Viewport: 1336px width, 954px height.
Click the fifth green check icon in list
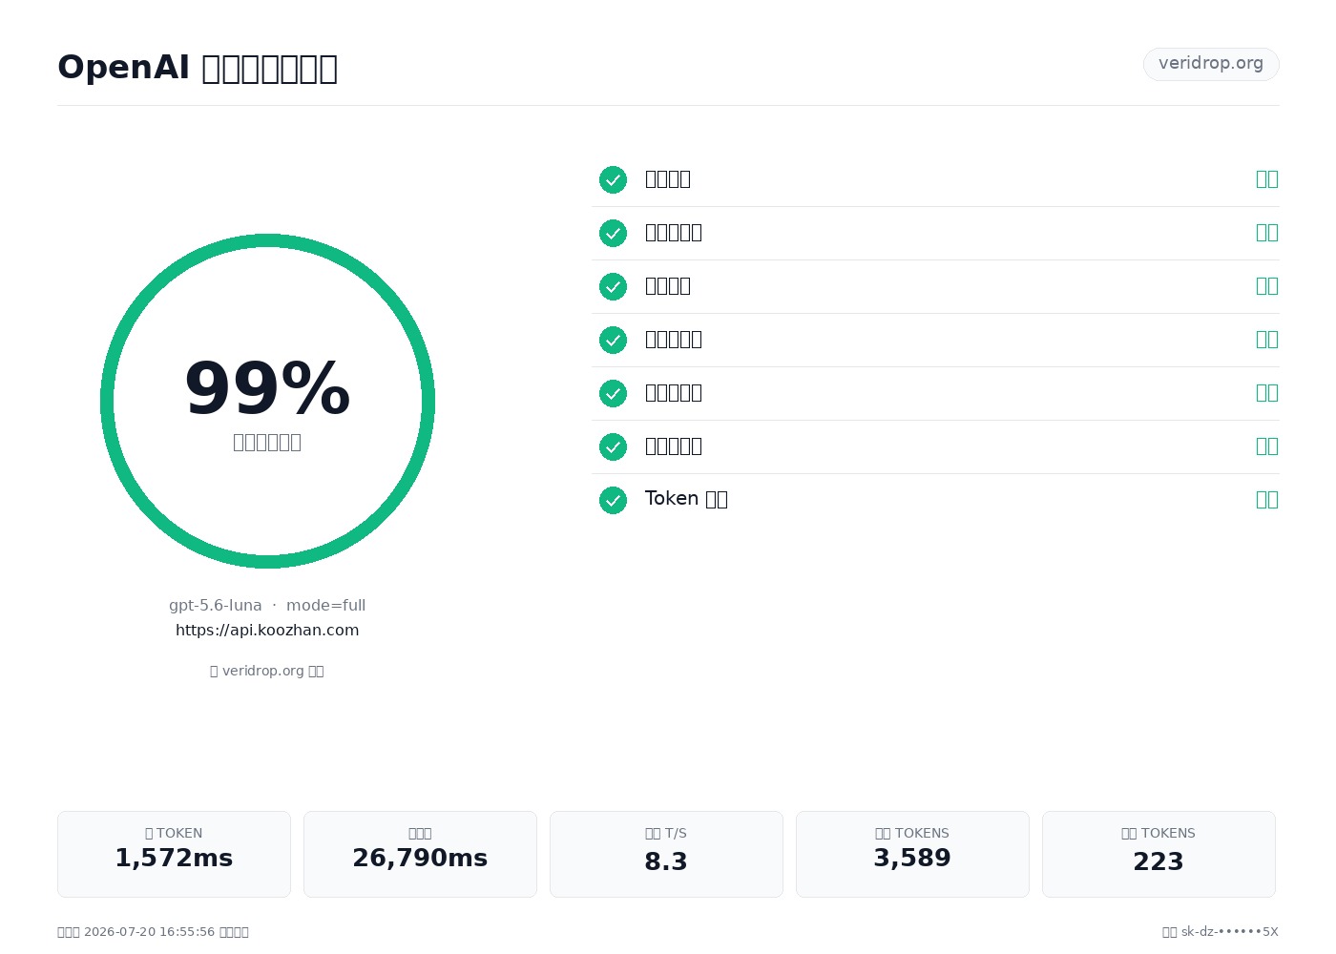point(613,393)
